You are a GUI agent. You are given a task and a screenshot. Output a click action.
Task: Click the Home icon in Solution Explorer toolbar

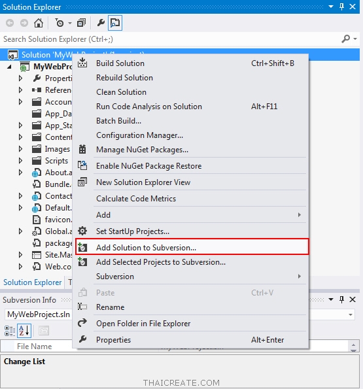39,23
